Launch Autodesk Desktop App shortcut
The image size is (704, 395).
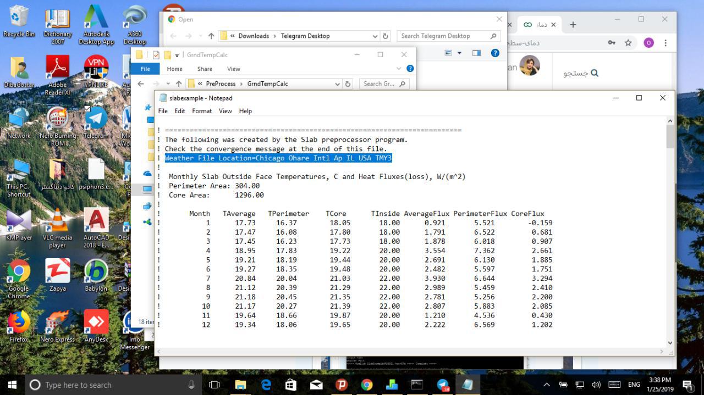click(x=96, y=25)
